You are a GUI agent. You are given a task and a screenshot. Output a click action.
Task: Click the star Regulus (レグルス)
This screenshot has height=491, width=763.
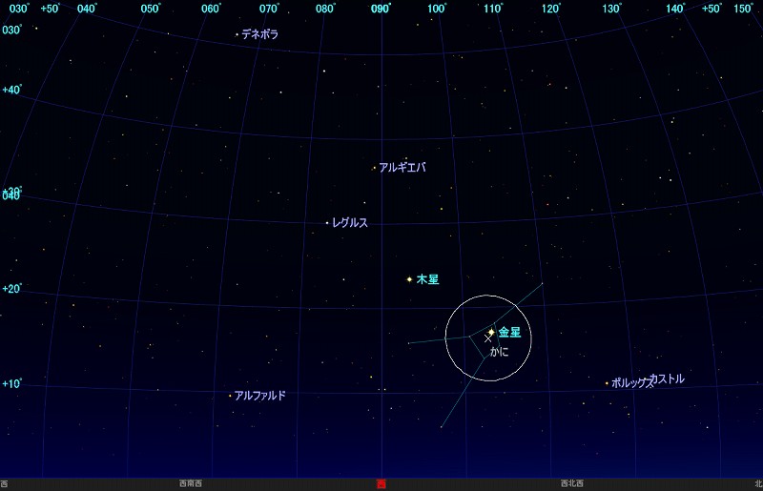(x=327, y=223)
